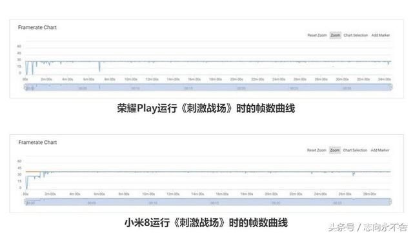The height and width of the screenshot is (235, 413).
Task: Click the bottom chart's range navigator bar
Action: 208,202
